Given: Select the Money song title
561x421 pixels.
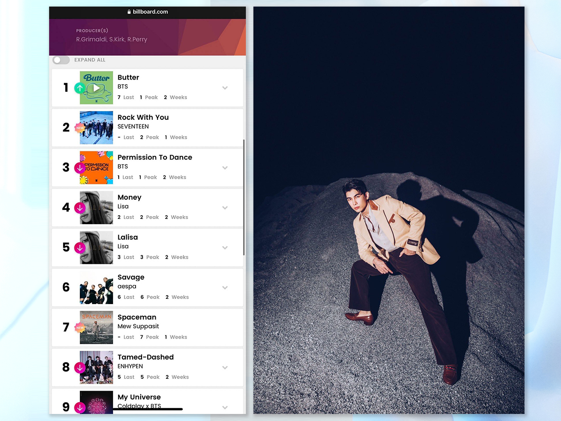Looking at the screenshot, I should [129, 197].
